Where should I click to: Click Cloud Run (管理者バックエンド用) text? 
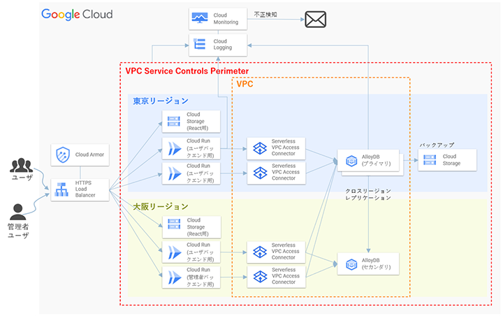pos(201,277)
